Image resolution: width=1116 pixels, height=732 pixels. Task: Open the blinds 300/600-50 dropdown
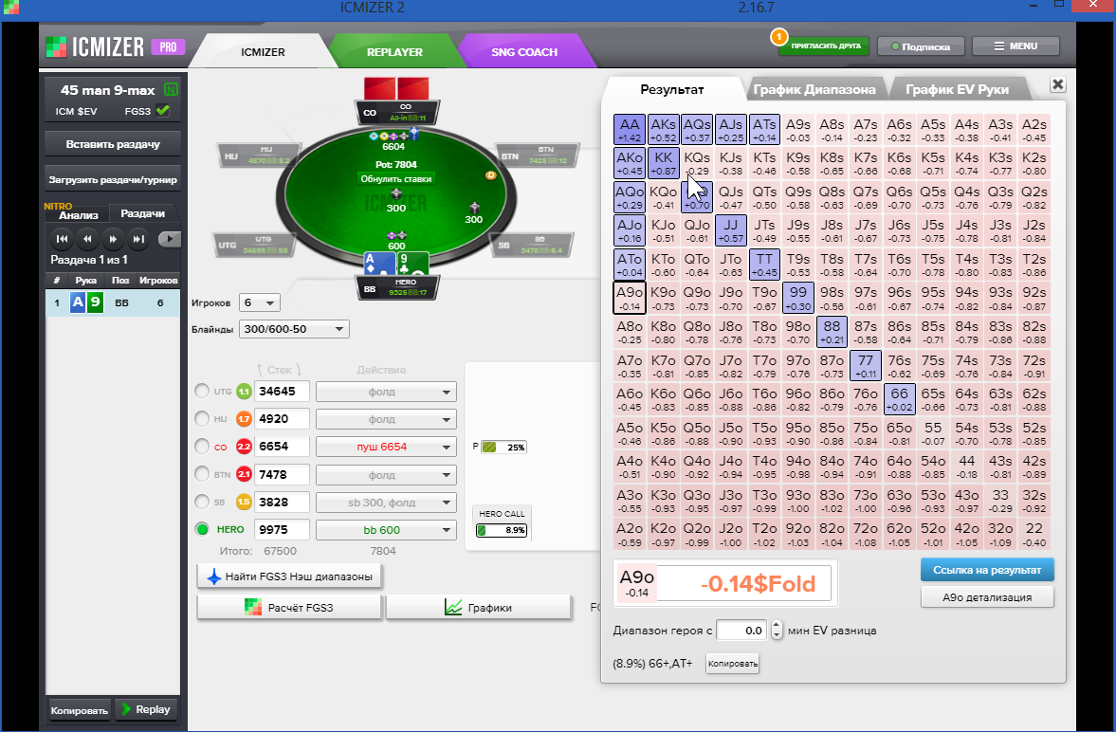[294, 329]
